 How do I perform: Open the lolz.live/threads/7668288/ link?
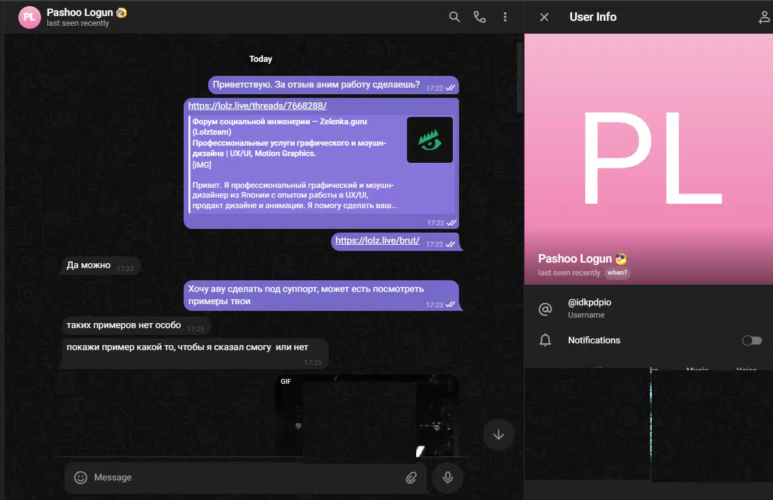point(258,106)
